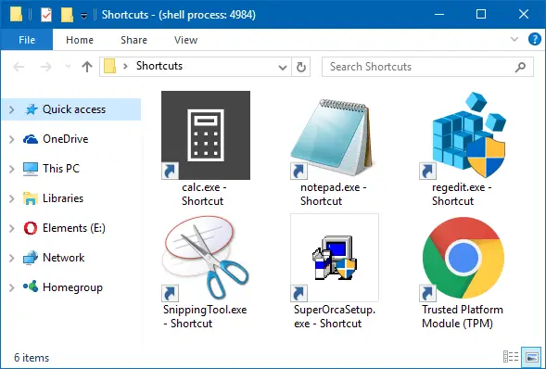Open the address bar history dropdown
Viewport: 546px width, 369px height.
[x=283, y=67]
